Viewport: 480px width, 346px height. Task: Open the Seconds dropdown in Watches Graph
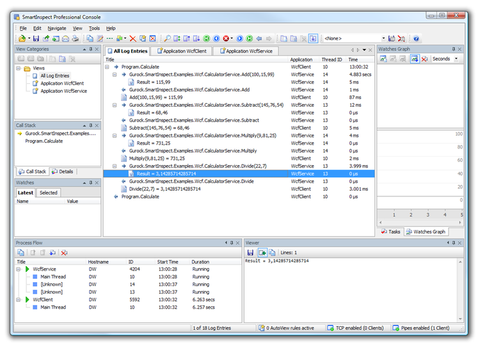point(456,59)
